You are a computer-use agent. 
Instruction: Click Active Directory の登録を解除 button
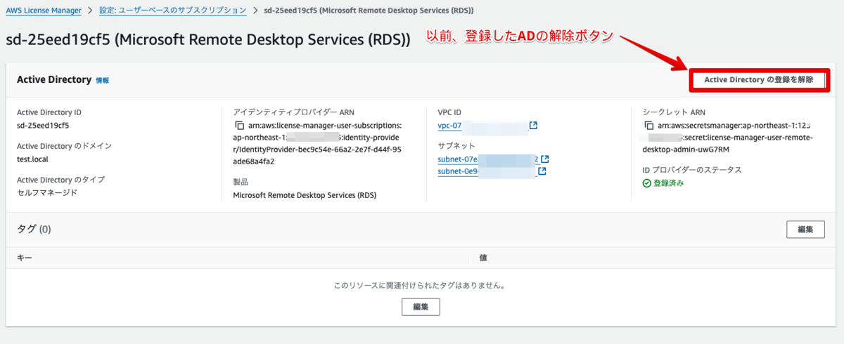coord(759,80)
